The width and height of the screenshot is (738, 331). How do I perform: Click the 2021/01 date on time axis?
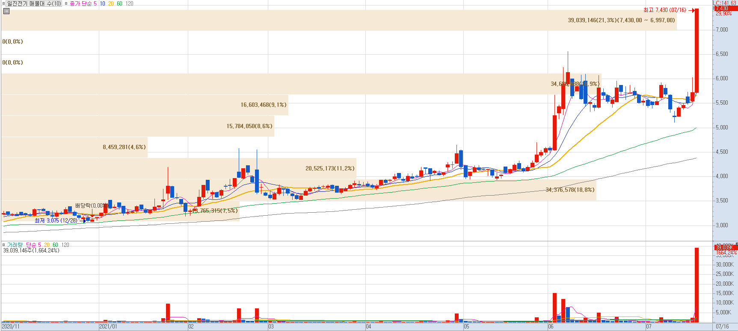[x=108, y=327]
